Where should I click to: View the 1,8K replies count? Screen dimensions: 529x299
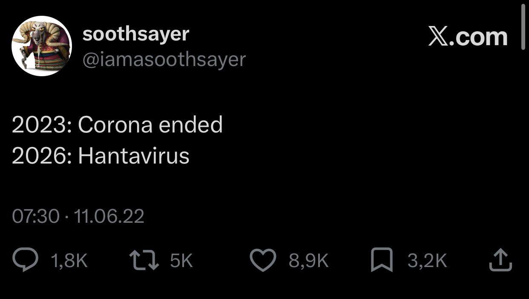pos(69,261)
